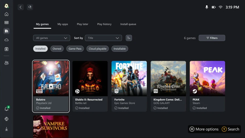The width and height of the screenshot is (245, 138).
Task: Open the Friends icon in sidebar
Action: click(6, 63)
